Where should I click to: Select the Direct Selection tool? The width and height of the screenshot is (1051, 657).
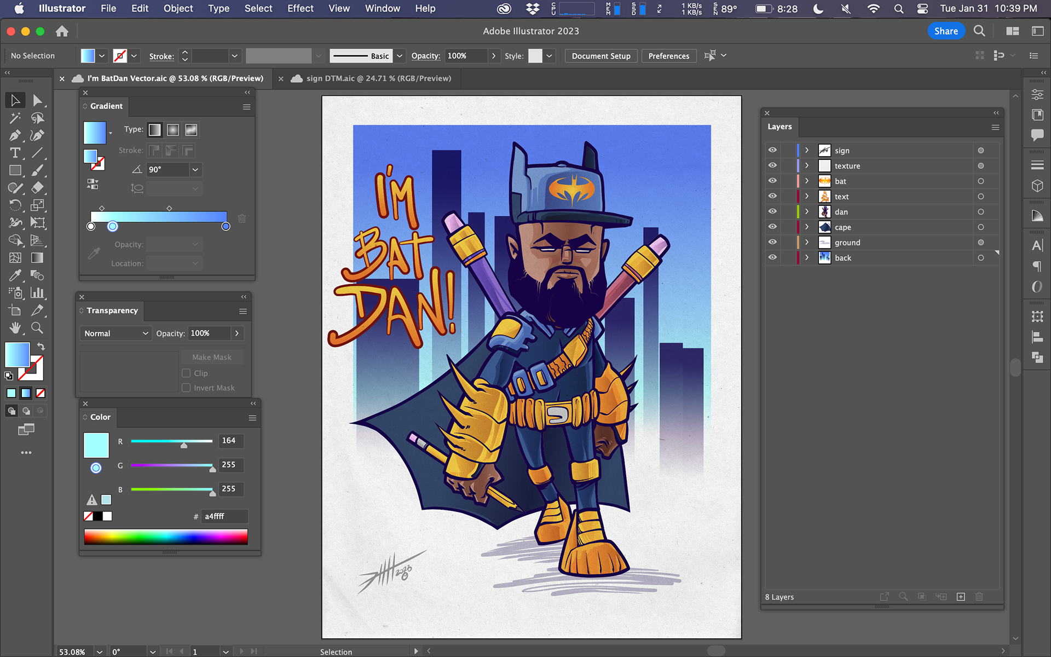[x=37, y=101]
